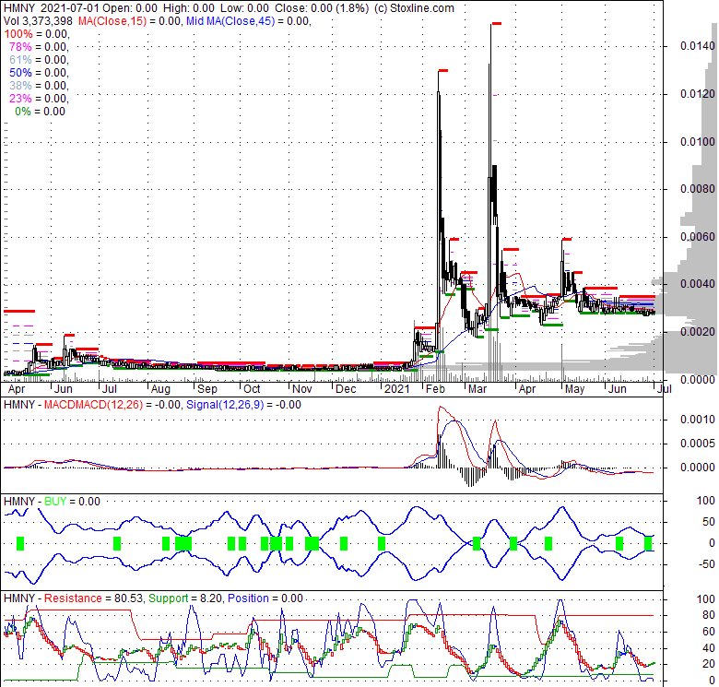This screenshot has width=719, height=687.
Task: Click the 0.0005 MACD axis label
Action: (x=698, y=444)
